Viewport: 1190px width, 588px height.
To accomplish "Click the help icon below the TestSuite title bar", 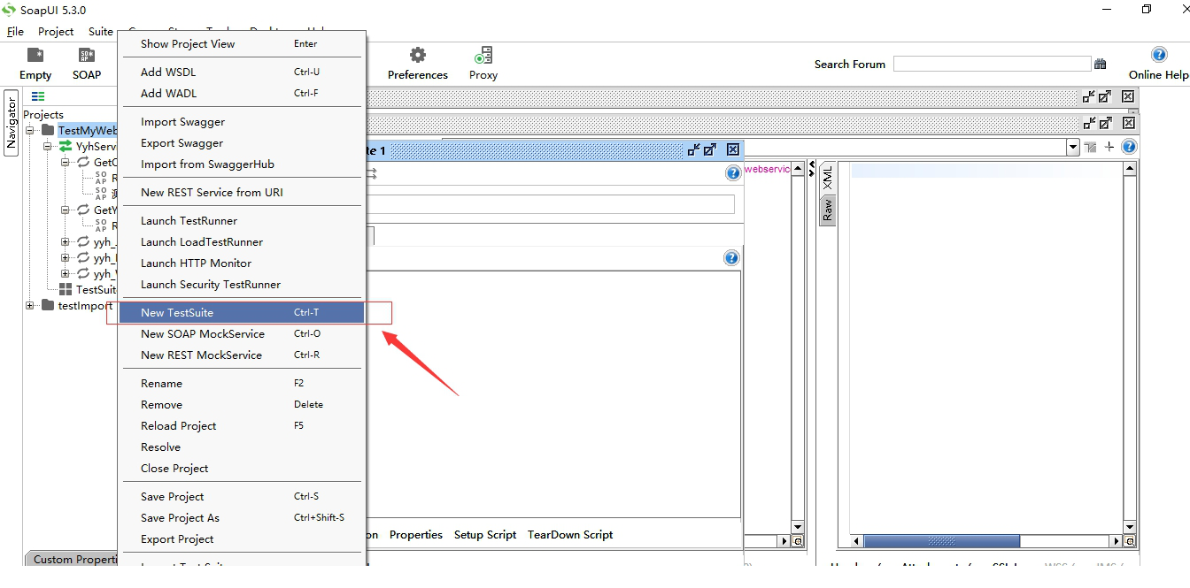I will [733, 173].
